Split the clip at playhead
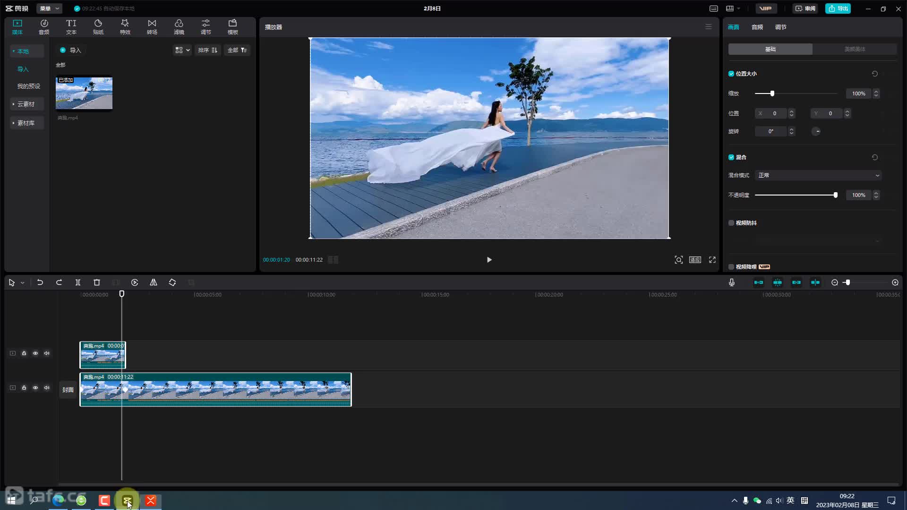This screenshot has height=510, width=907. pyautogui.click(x=78, y=282)
